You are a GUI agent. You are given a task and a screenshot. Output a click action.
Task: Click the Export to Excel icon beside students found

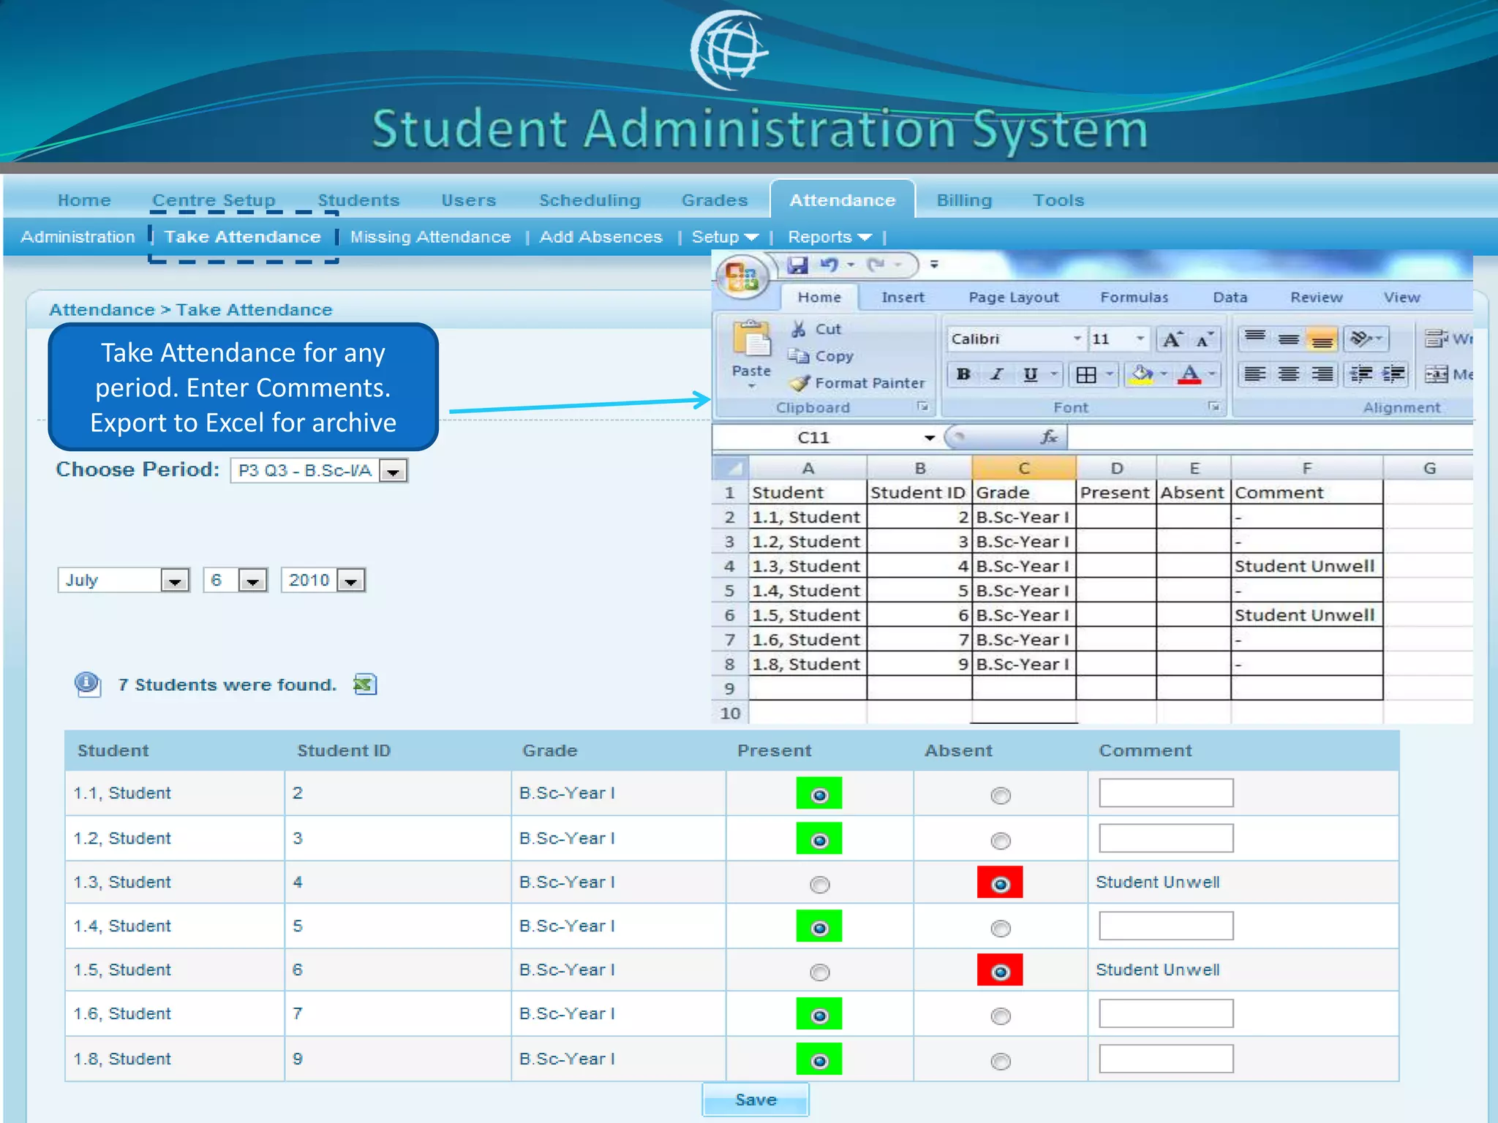tap(364, 684)
